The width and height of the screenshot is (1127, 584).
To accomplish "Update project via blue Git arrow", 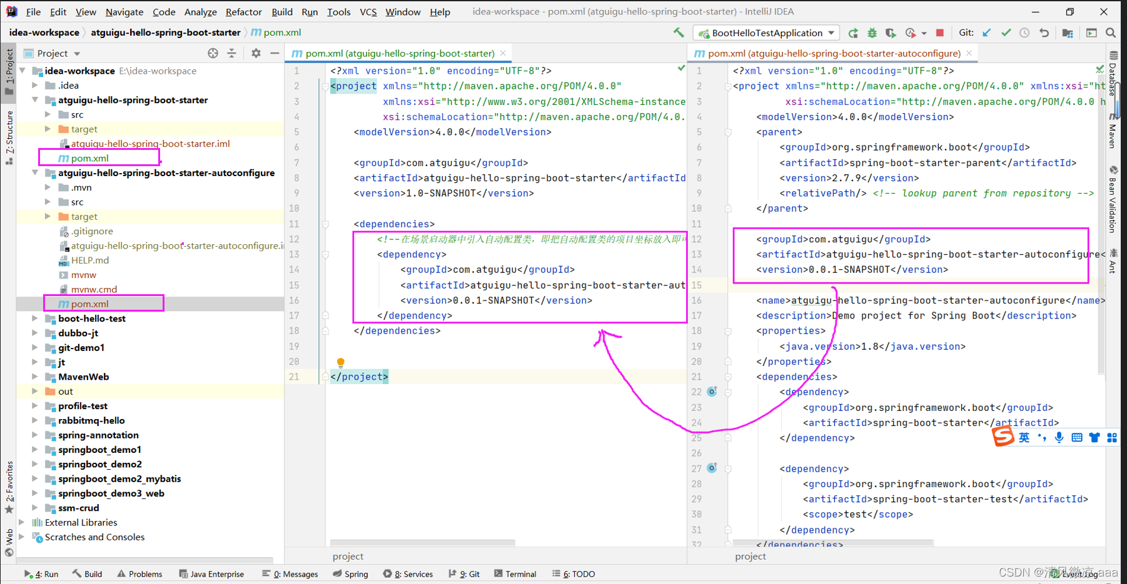I will [x=987, y=32].
